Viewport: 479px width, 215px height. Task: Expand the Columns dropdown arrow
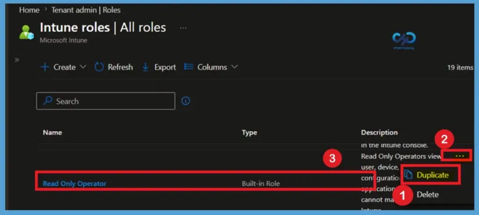pyautogui.click(x=234, y=67)
